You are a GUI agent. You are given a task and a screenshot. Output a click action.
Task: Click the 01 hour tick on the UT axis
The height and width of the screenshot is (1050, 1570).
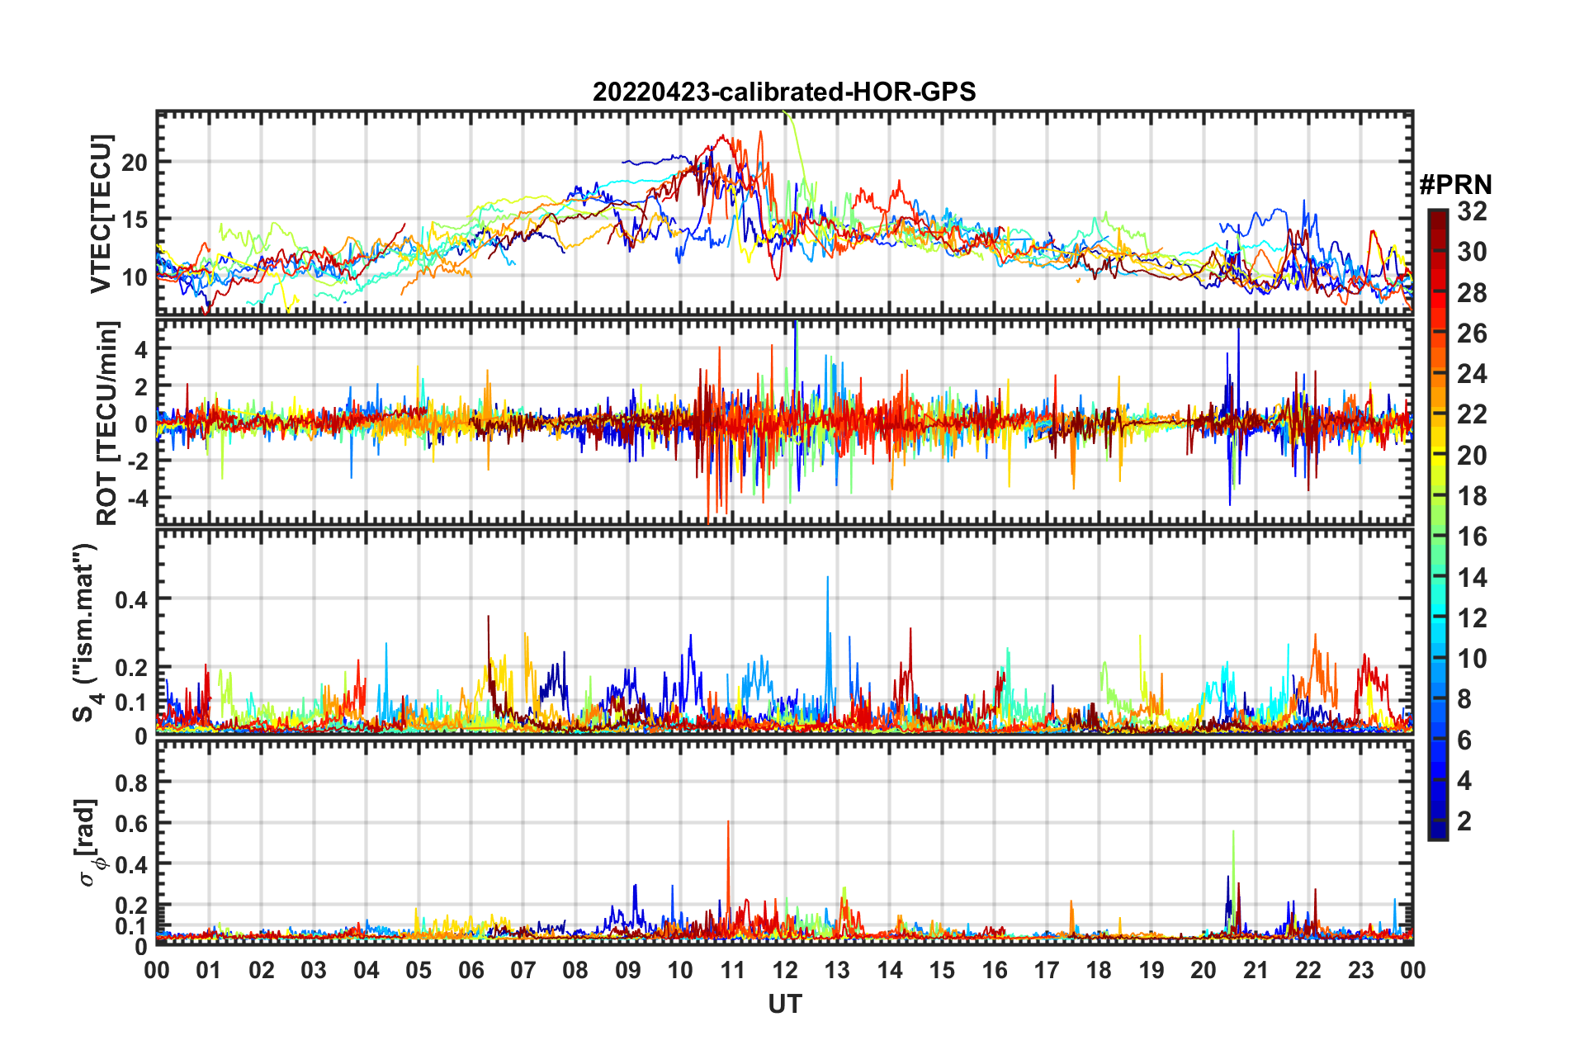click(209, 970)
